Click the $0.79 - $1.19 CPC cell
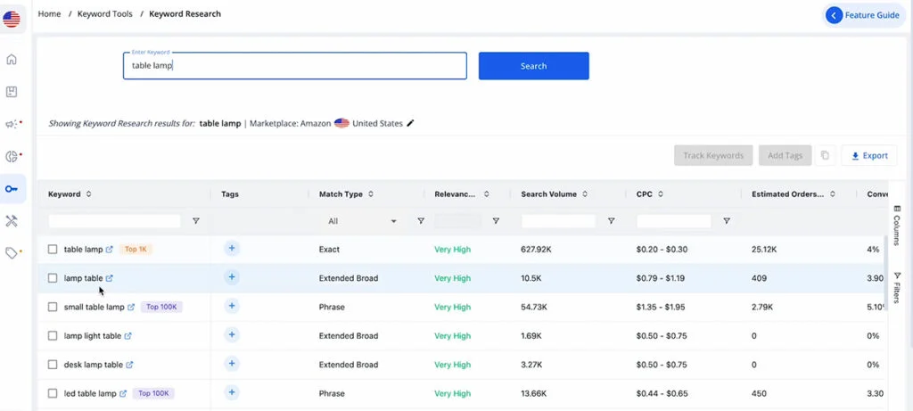This screenshot has width=913, height=411. coord(662,278)
